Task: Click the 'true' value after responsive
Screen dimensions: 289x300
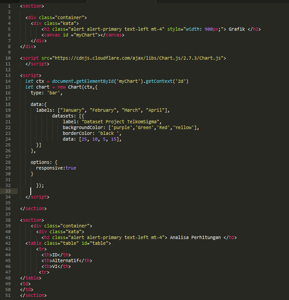Action: tap(71, 168)
